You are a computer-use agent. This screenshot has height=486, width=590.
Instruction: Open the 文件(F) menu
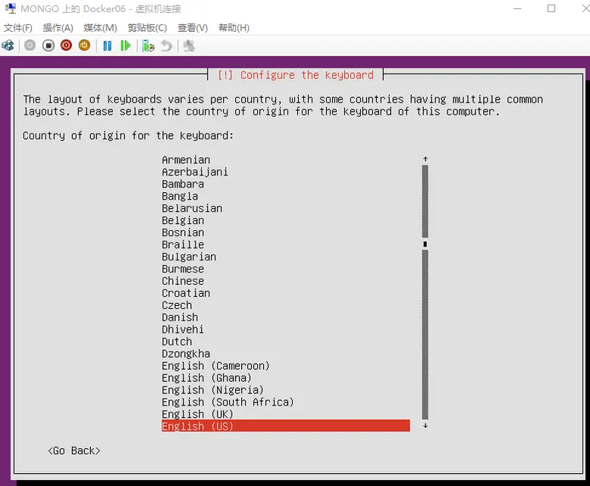coord(17,28)
